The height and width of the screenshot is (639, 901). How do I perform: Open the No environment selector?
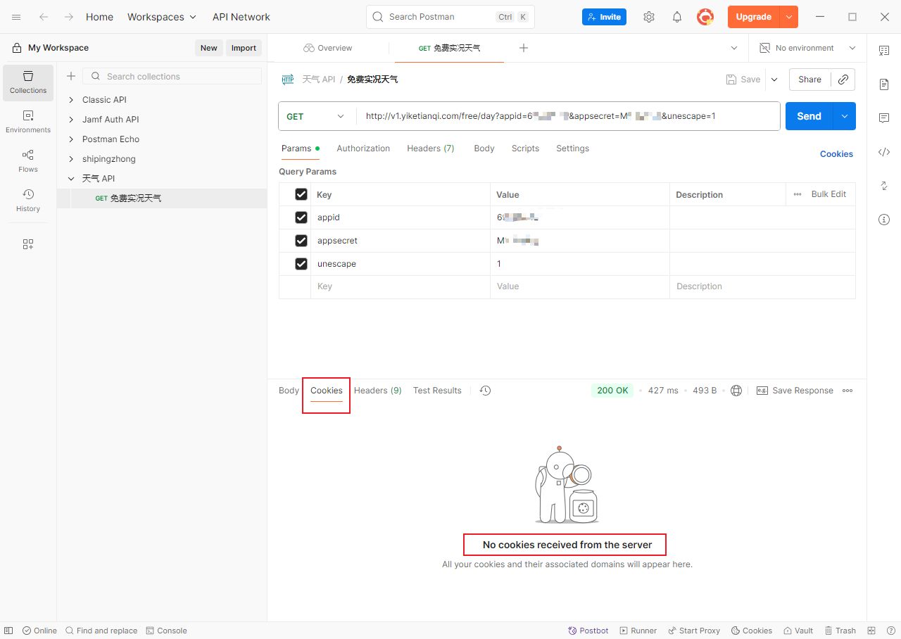pos(807,48)
